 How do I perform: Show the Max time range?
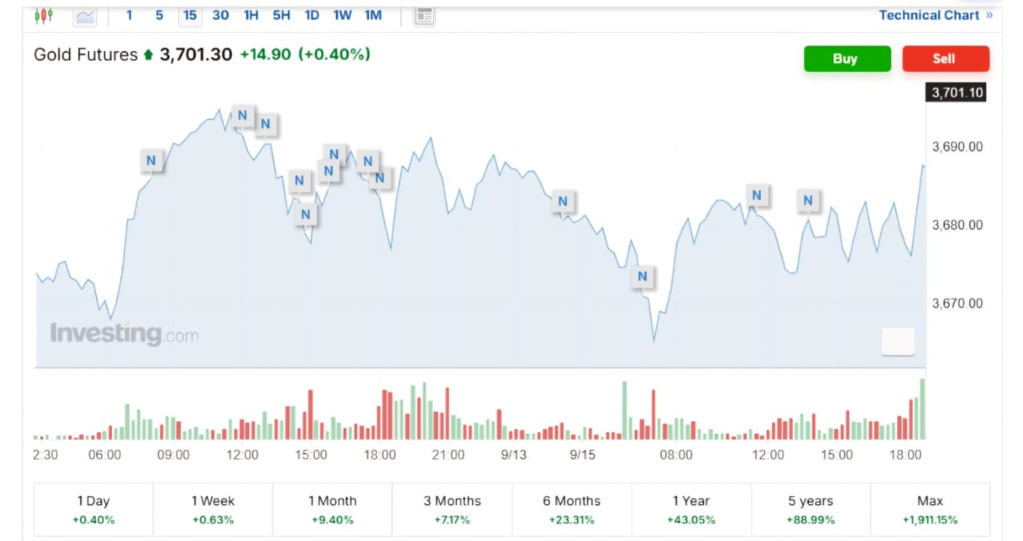pos(930,510)
